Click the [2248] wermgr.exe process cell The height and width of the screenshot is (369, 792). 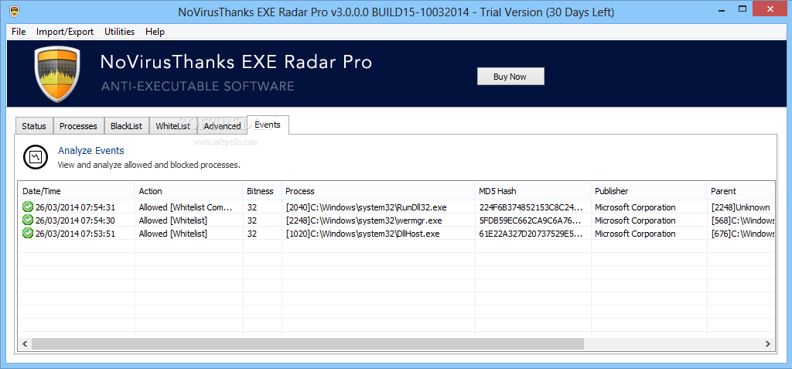coord(364,220)
